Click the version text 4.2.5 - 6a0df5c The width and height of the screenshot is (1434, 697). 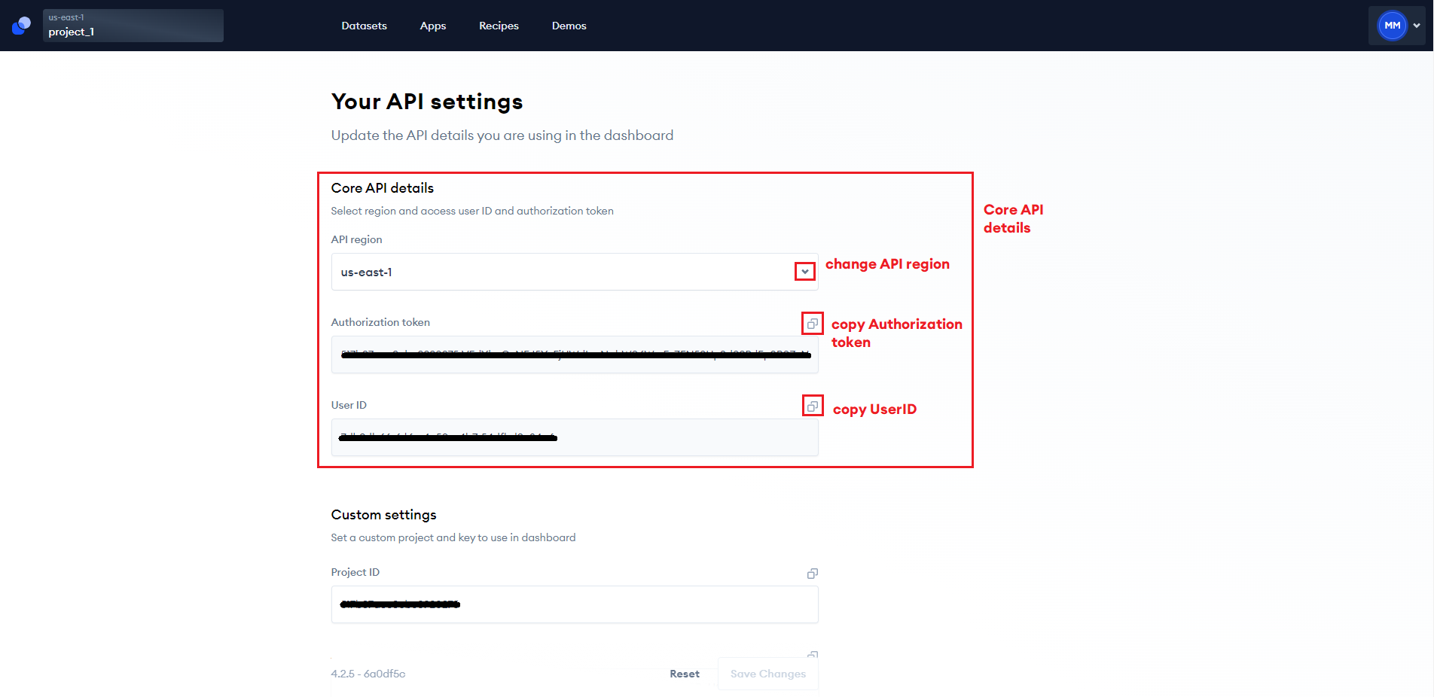(x=368, y=674)
